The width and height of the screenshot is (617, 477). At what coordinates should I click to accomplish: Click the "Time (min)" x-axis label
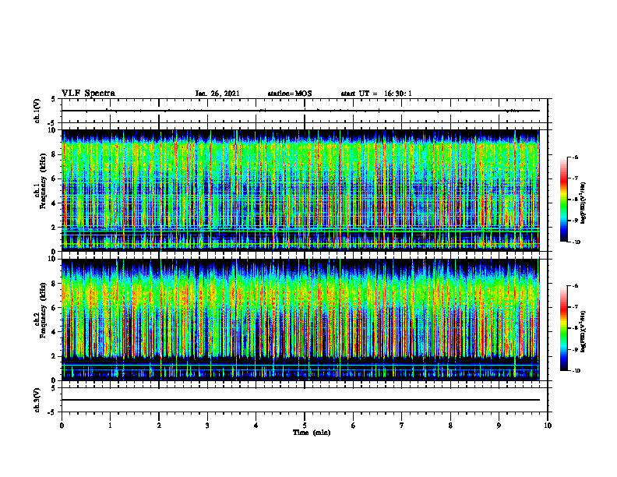pyautogui.click(x=312, y=433)
